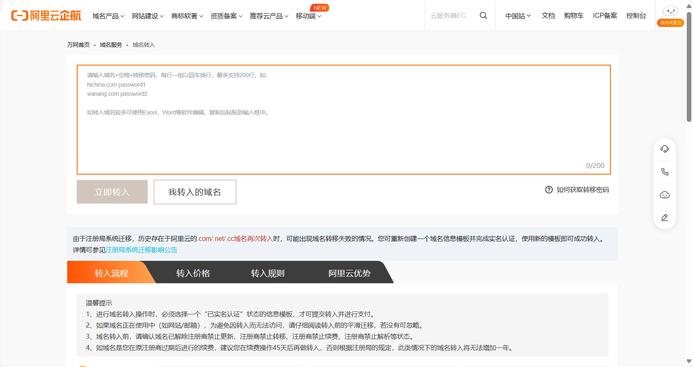Click 域名服务 breadcrumb

point(111,45)
